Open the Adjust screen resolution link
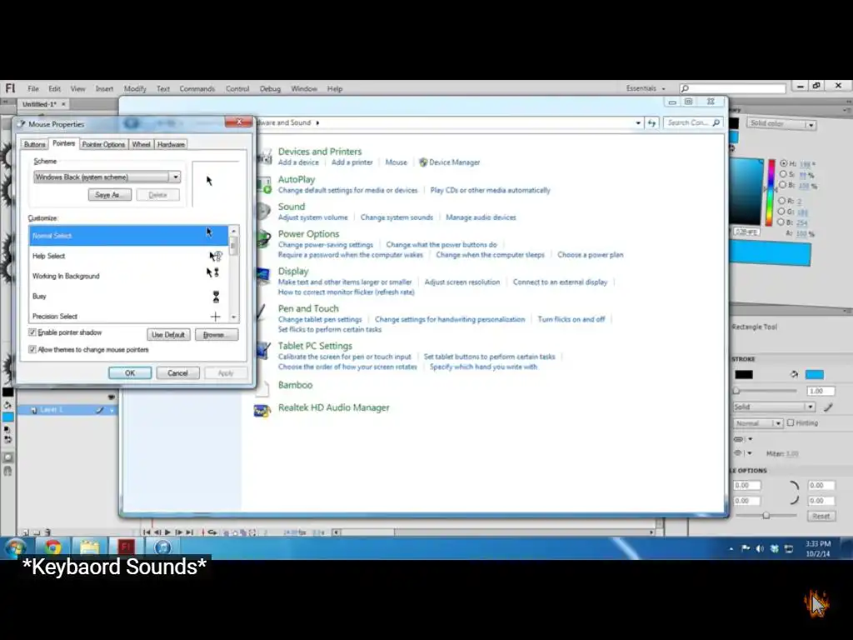Image resolution: width=853 pixels, height=640 pixels. tap(461, 282)
